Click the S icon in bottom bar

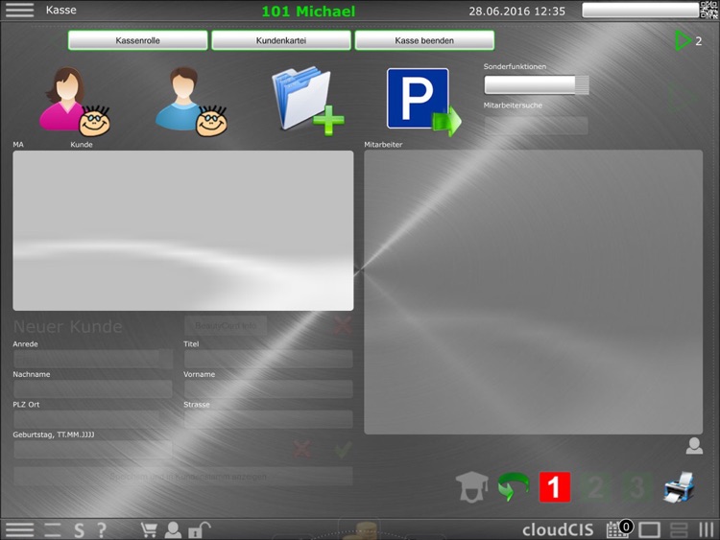coord(79,530)
